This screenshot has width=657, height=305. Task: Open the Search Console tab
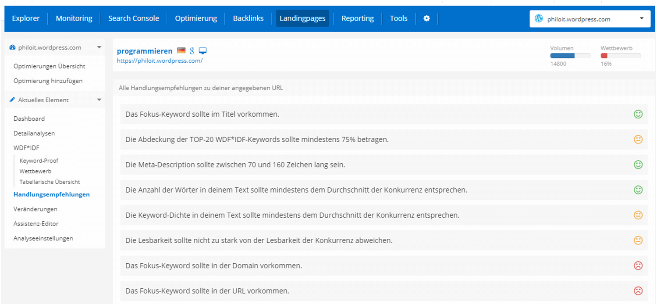click(x=133, y=18)
